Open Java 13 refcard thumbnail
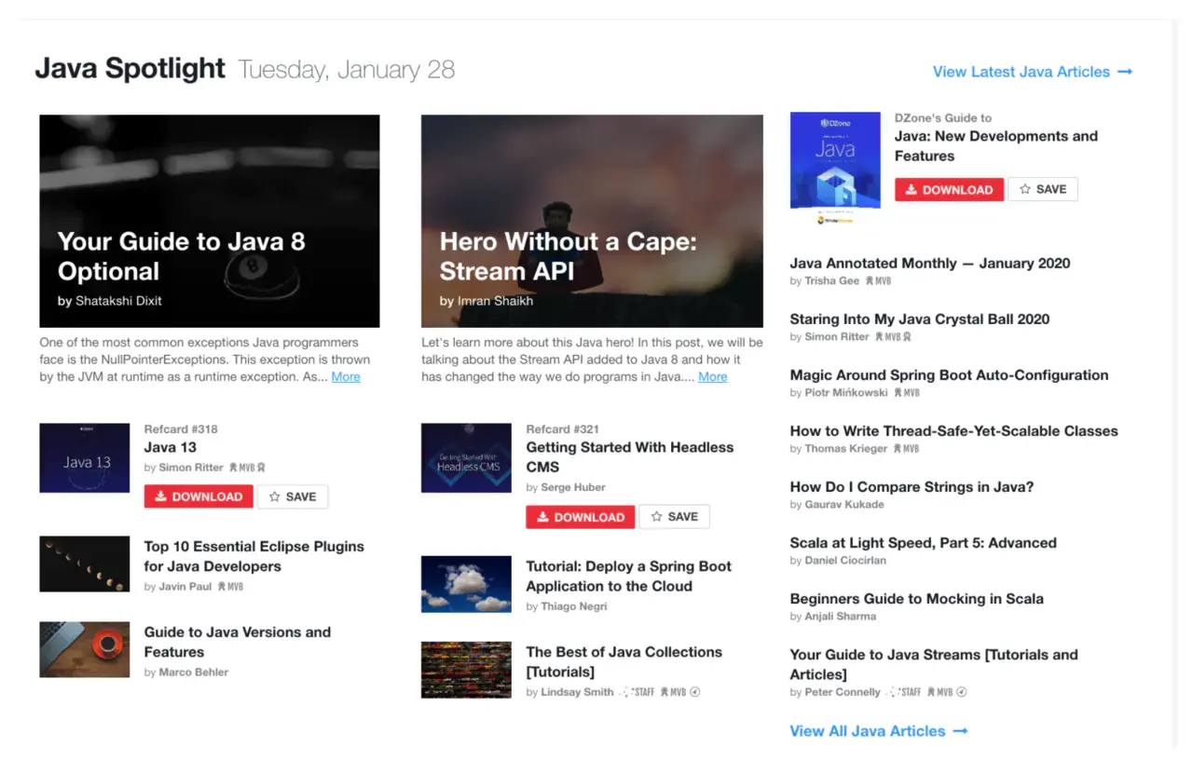The width and height of the screenshot is (1193, 761). click(85, 458)
